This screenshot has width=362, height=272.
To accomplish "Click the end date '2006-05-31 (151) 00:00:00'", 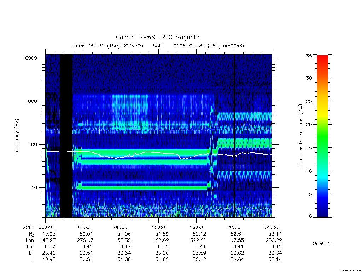I will click(209, 46).
